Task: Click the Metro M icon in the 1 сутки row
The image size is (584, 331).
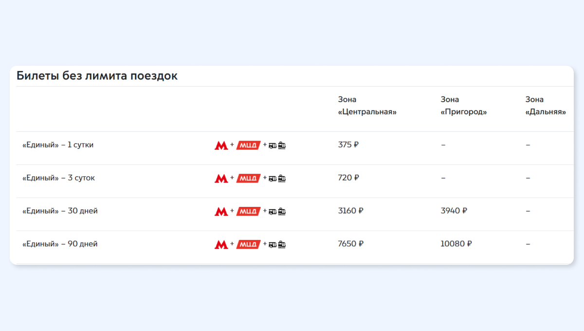Action: point(221,145)
